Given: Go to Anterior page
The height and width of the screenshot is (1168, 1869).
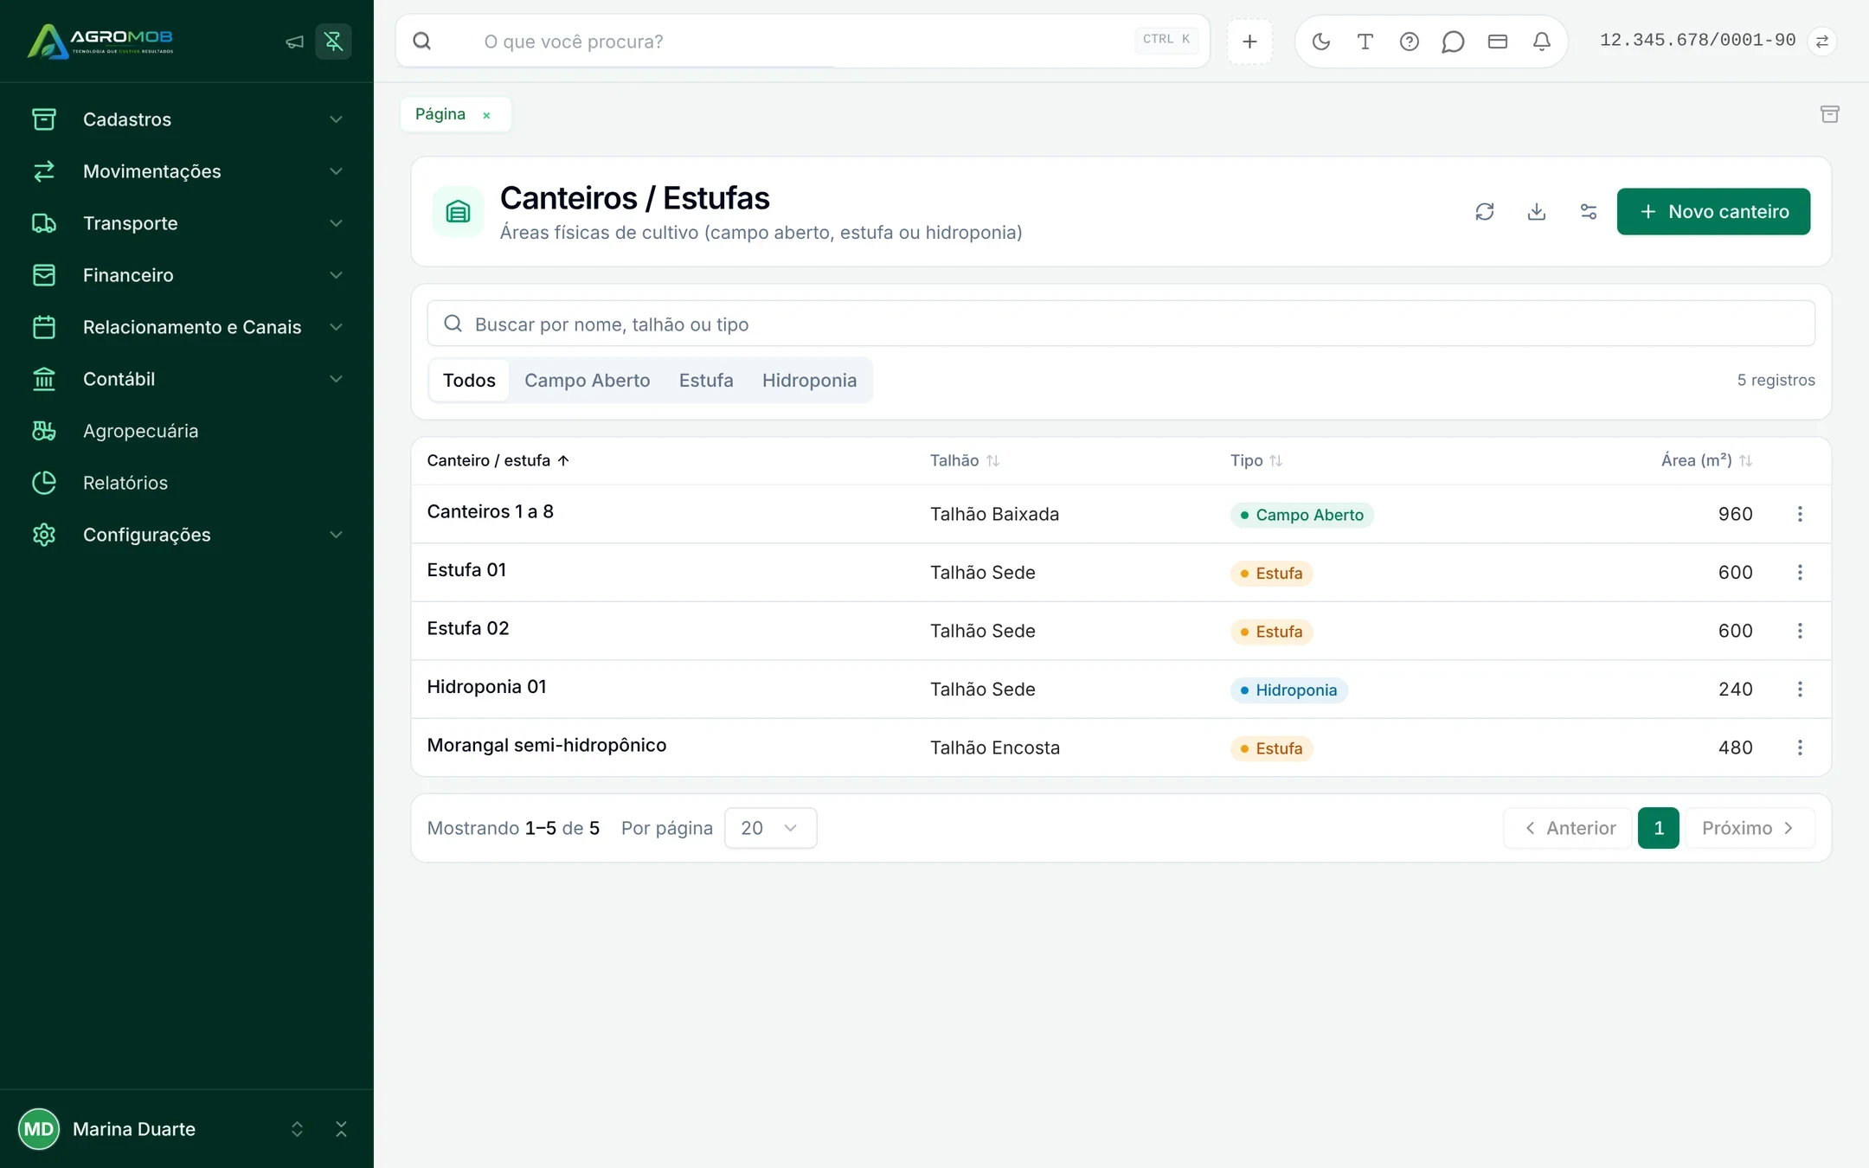Looking at the screenshot, I should pyautogui.click(x=1568, y=828).
